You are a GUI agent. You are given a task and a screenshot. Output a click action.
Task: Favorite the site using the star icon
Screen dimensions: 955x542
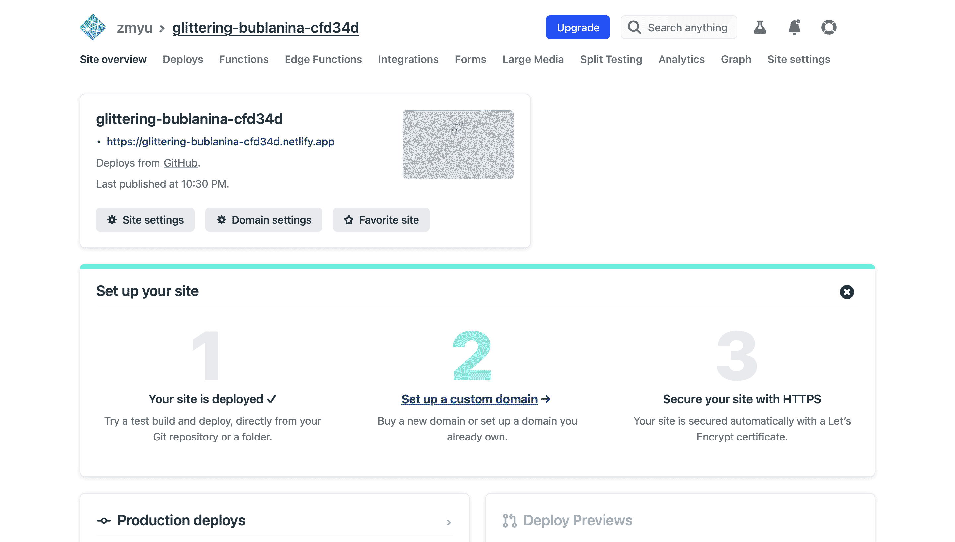348,220
